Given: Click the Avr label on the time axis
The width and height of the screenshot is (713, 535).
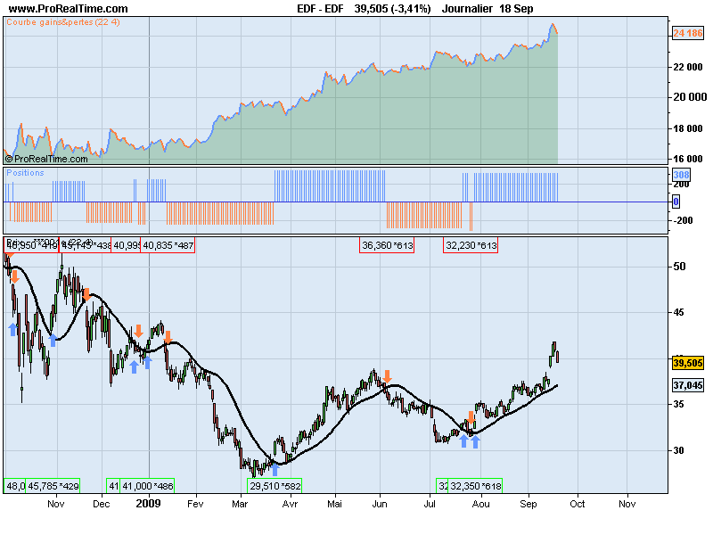Looking at the screenshot, I should pyautogui.click(x=291, y=504).
